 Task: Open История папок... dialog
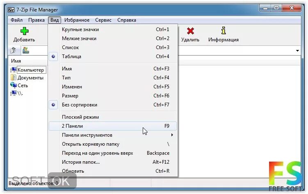coord(113,162)
